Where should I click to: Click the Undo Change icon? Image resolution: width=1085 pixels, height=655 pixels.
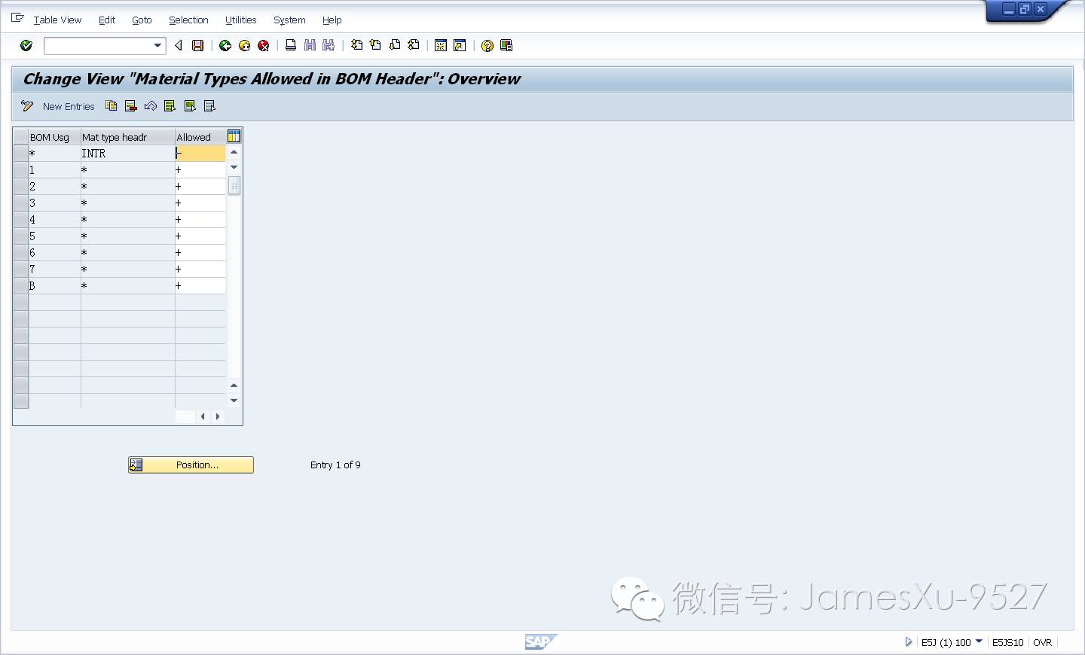click(151, 106)
